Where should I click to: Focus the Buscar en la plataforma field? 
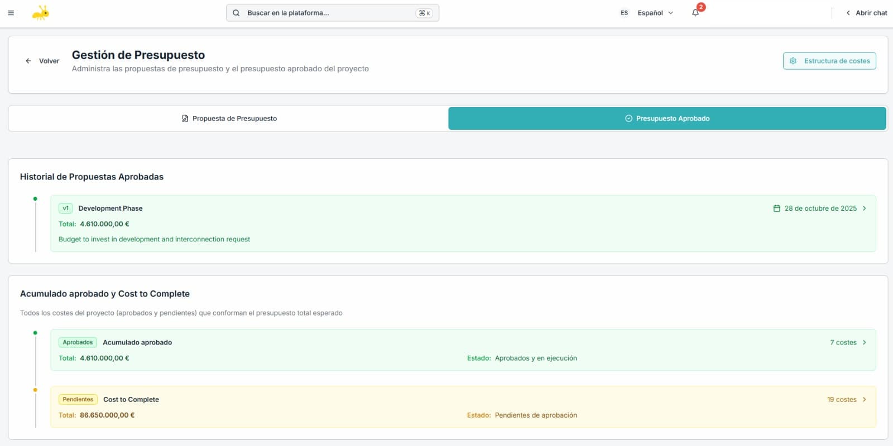click(329, 13)
